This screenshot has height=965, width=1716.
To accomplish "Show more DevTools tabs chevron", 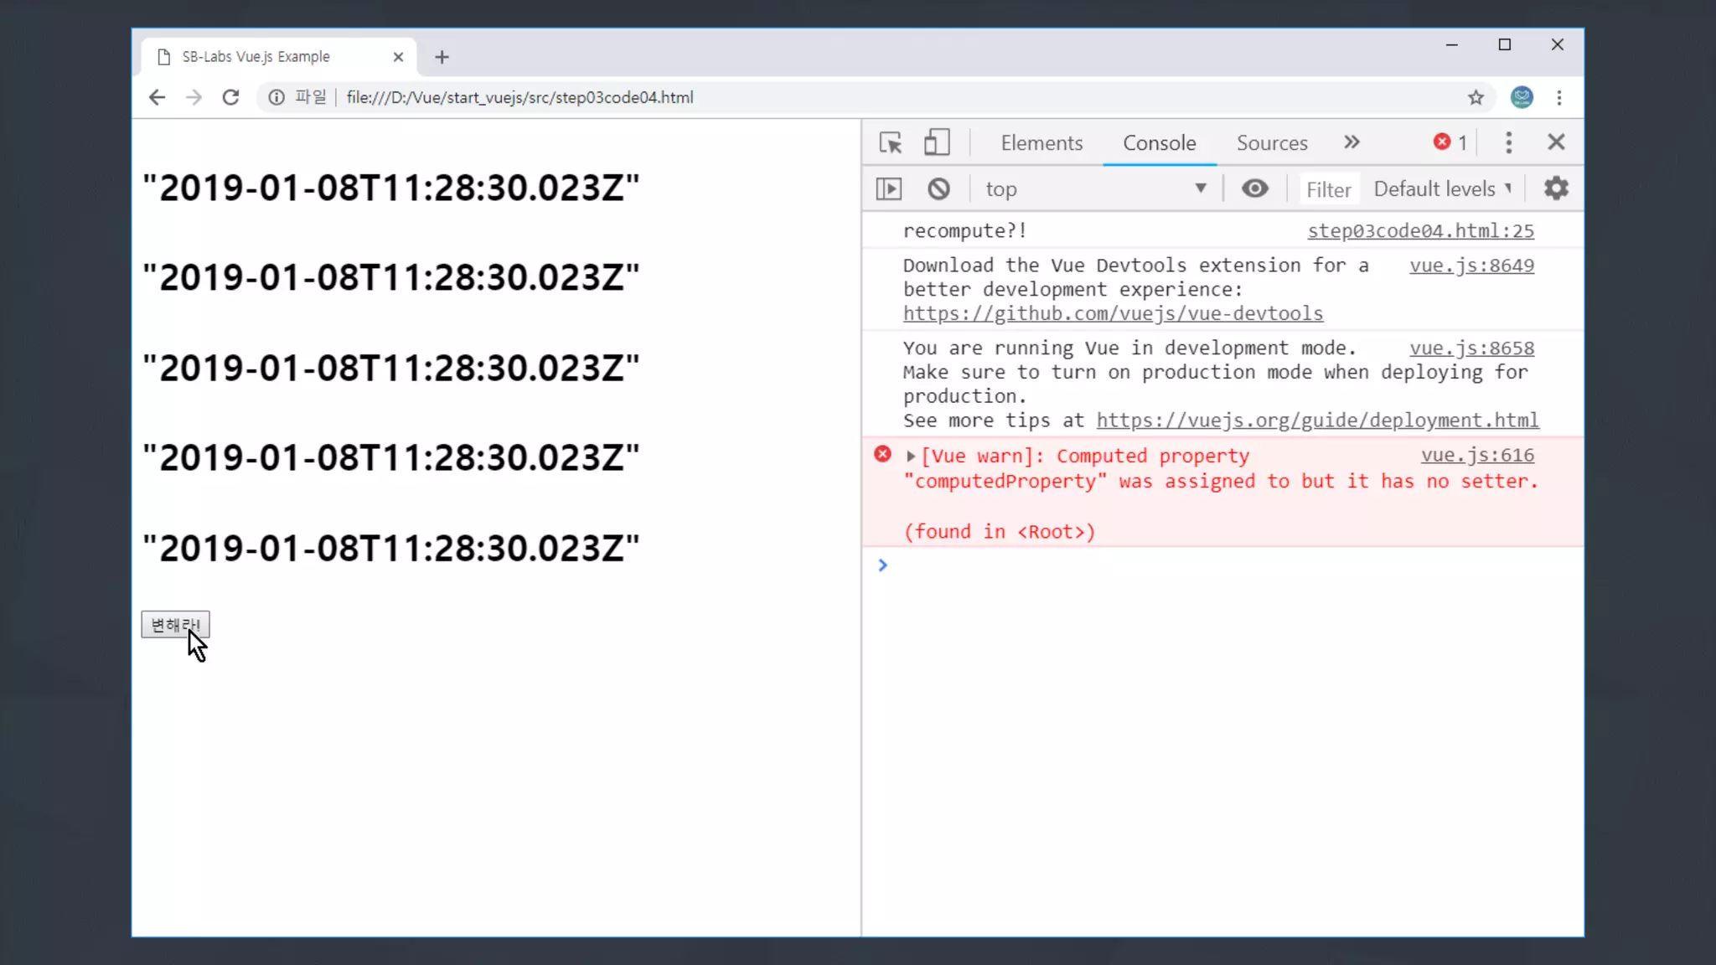I will tap(1352, 142).
